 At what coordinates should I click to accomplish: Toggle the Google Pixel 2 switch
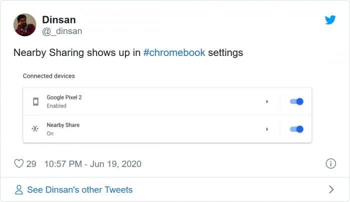296,101
